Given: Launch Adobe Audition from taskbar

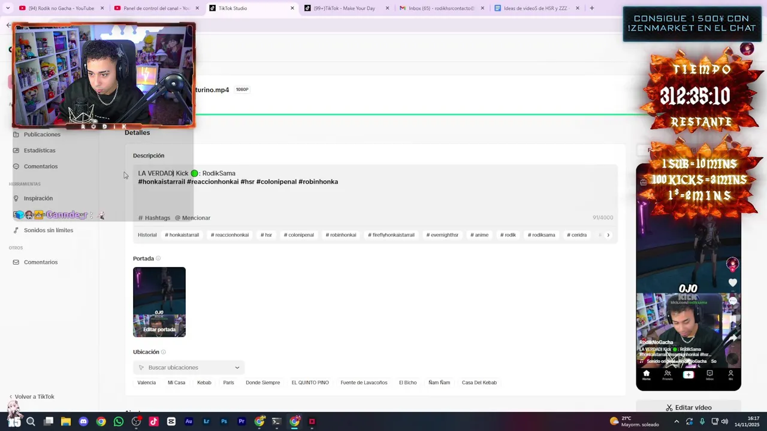Looking at the screenshot, I should pos(189,421).
